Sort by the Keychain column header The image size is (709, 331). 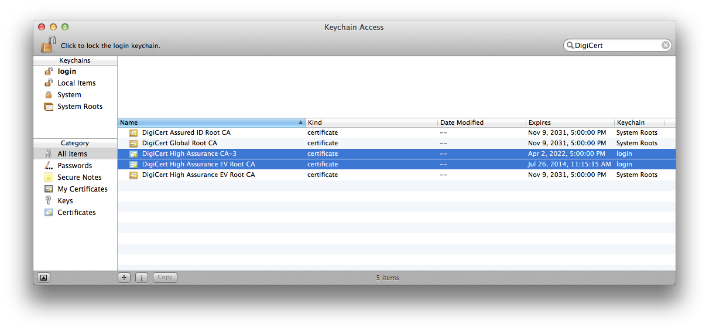click(x=639, y=122)
